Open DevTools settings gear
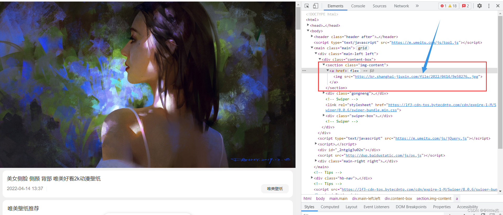The width and height of the screenshot is (503, 215). tap(479, 6)
